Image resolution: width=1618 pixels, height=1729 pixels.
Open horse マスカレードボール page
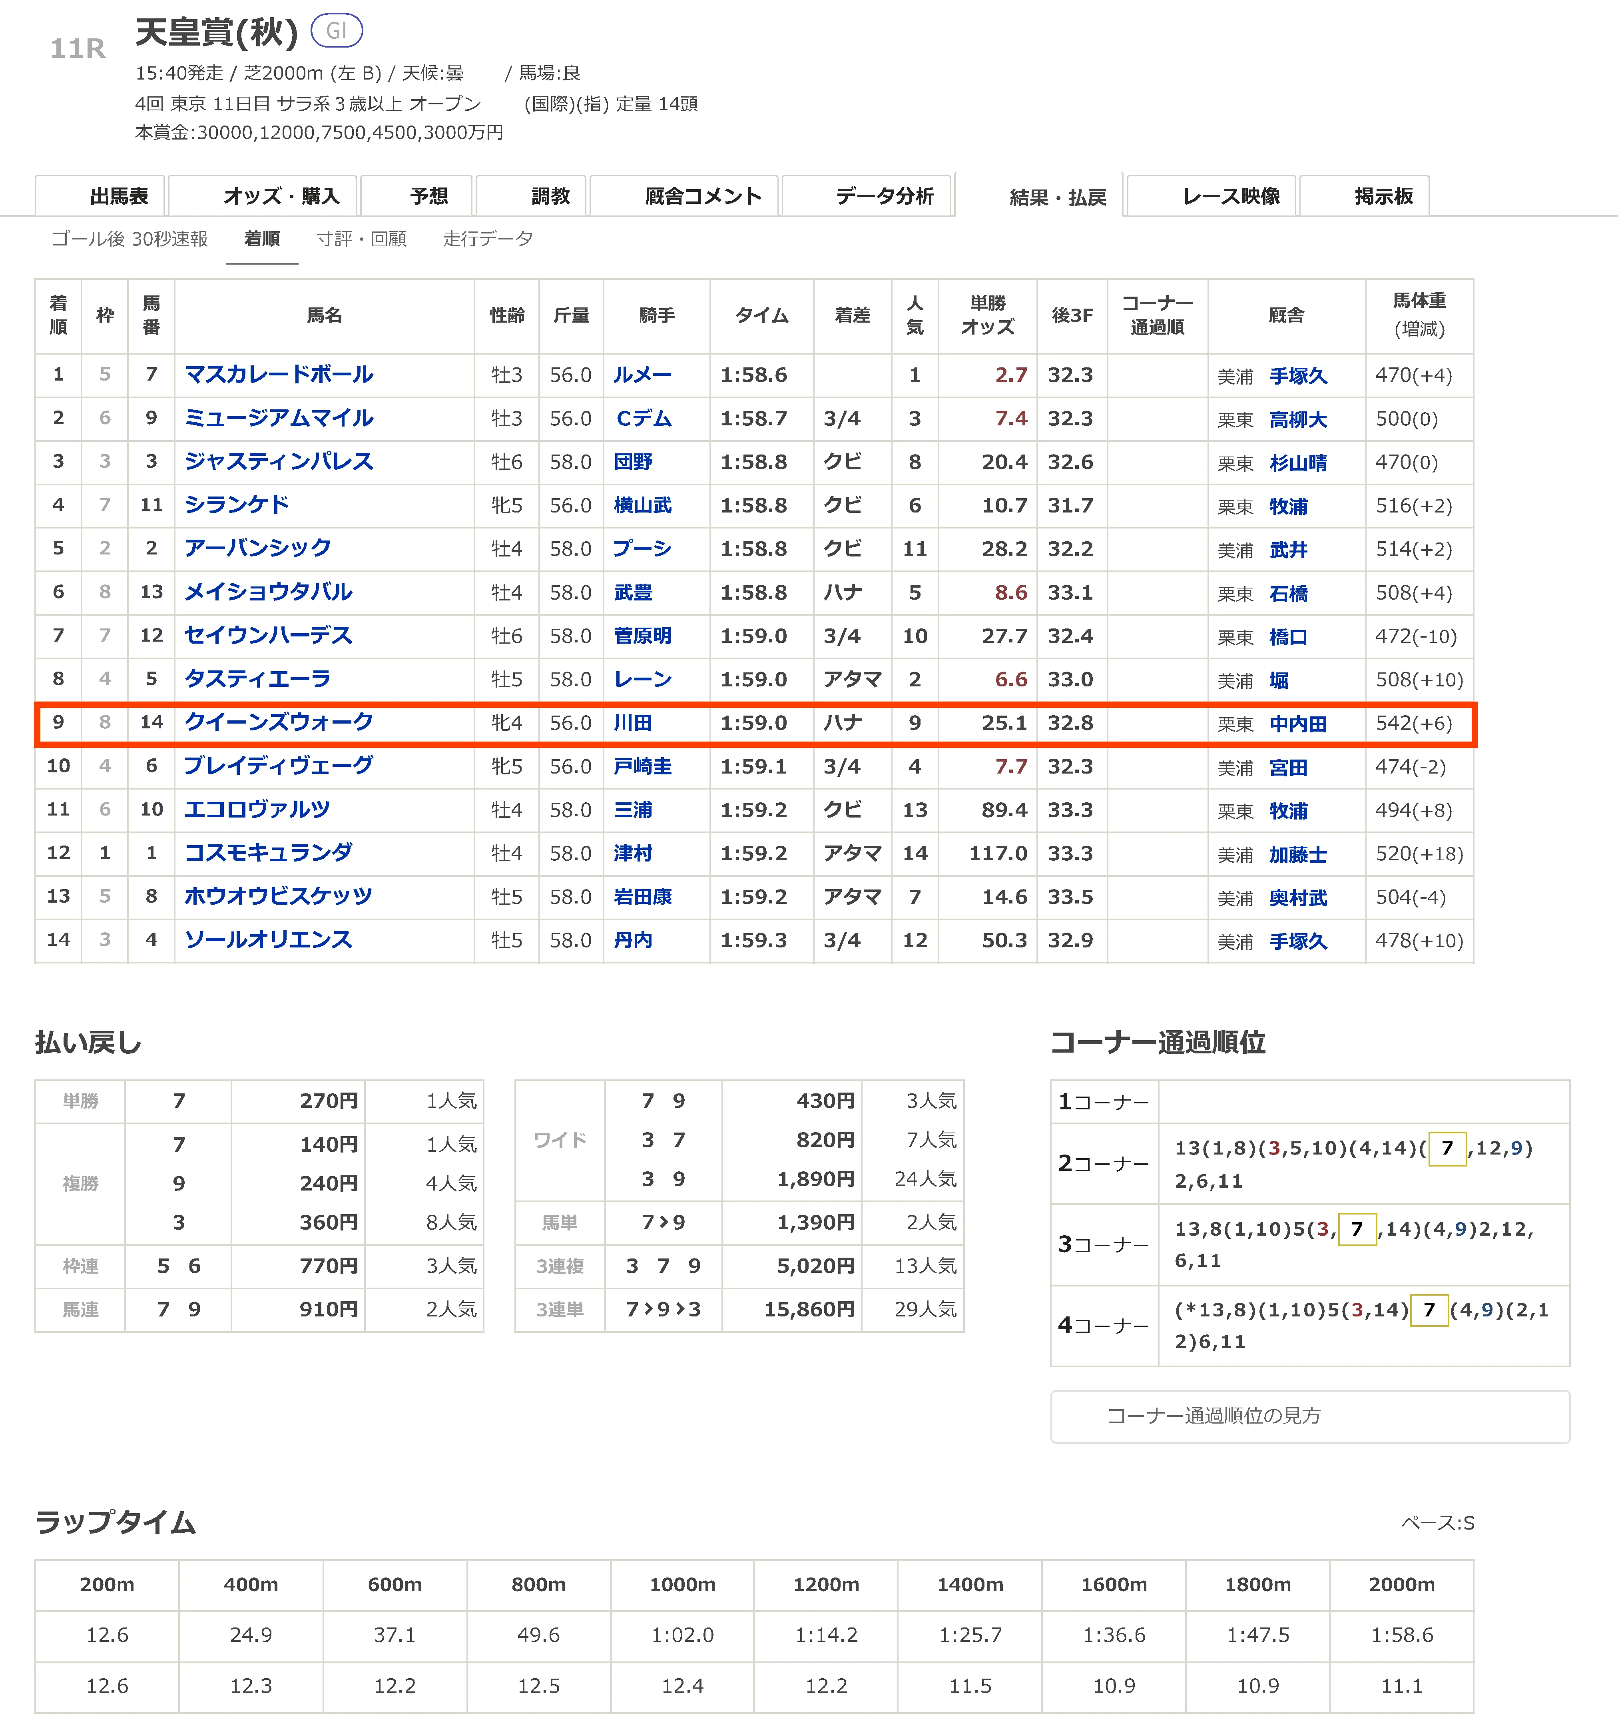coord(279,375)
